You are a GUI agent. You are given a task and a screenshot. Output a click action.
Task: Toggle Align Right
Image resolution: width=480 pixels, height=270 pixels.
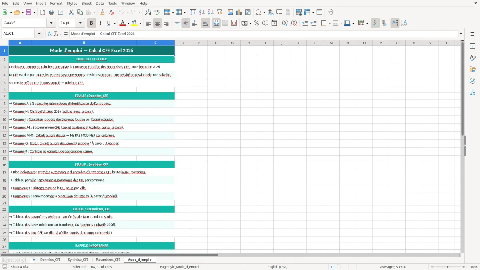point(166,23)
